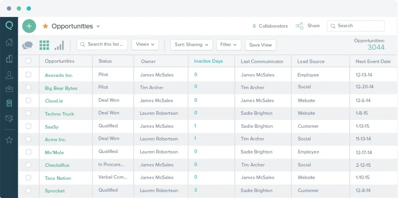This screenshot has width=398, height=198.
Task: Switch to the chat bubbles stream view
Action: pyautogui.click(x=27, y=45)
